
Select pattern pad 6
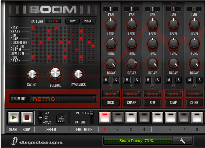pyautogui.click(x=171, y=118)
